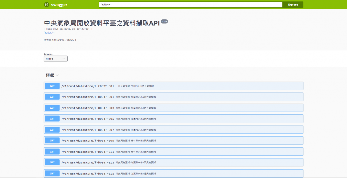Image resolution: width=347 pixels, height=178 pixels.
Task: Click GET badge for F-D0047-005
Action: point(52,119)
